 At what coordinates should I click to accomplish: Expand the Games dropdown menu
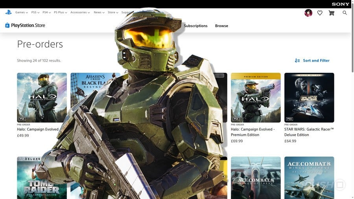pos(22,13)
